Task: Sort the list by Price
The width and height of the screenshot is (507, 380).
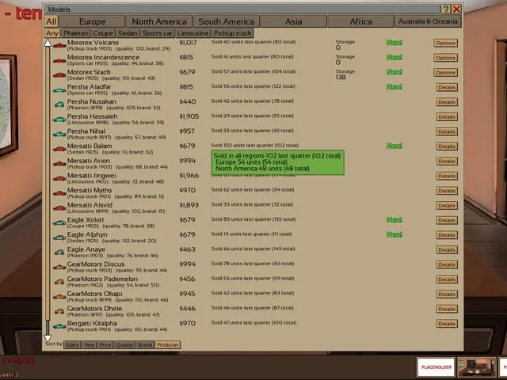Action: tap(105, 345)
